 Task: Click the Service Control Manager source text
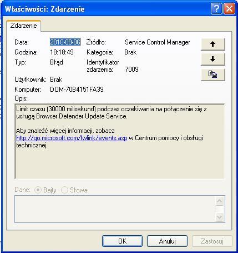coord(158,42)
